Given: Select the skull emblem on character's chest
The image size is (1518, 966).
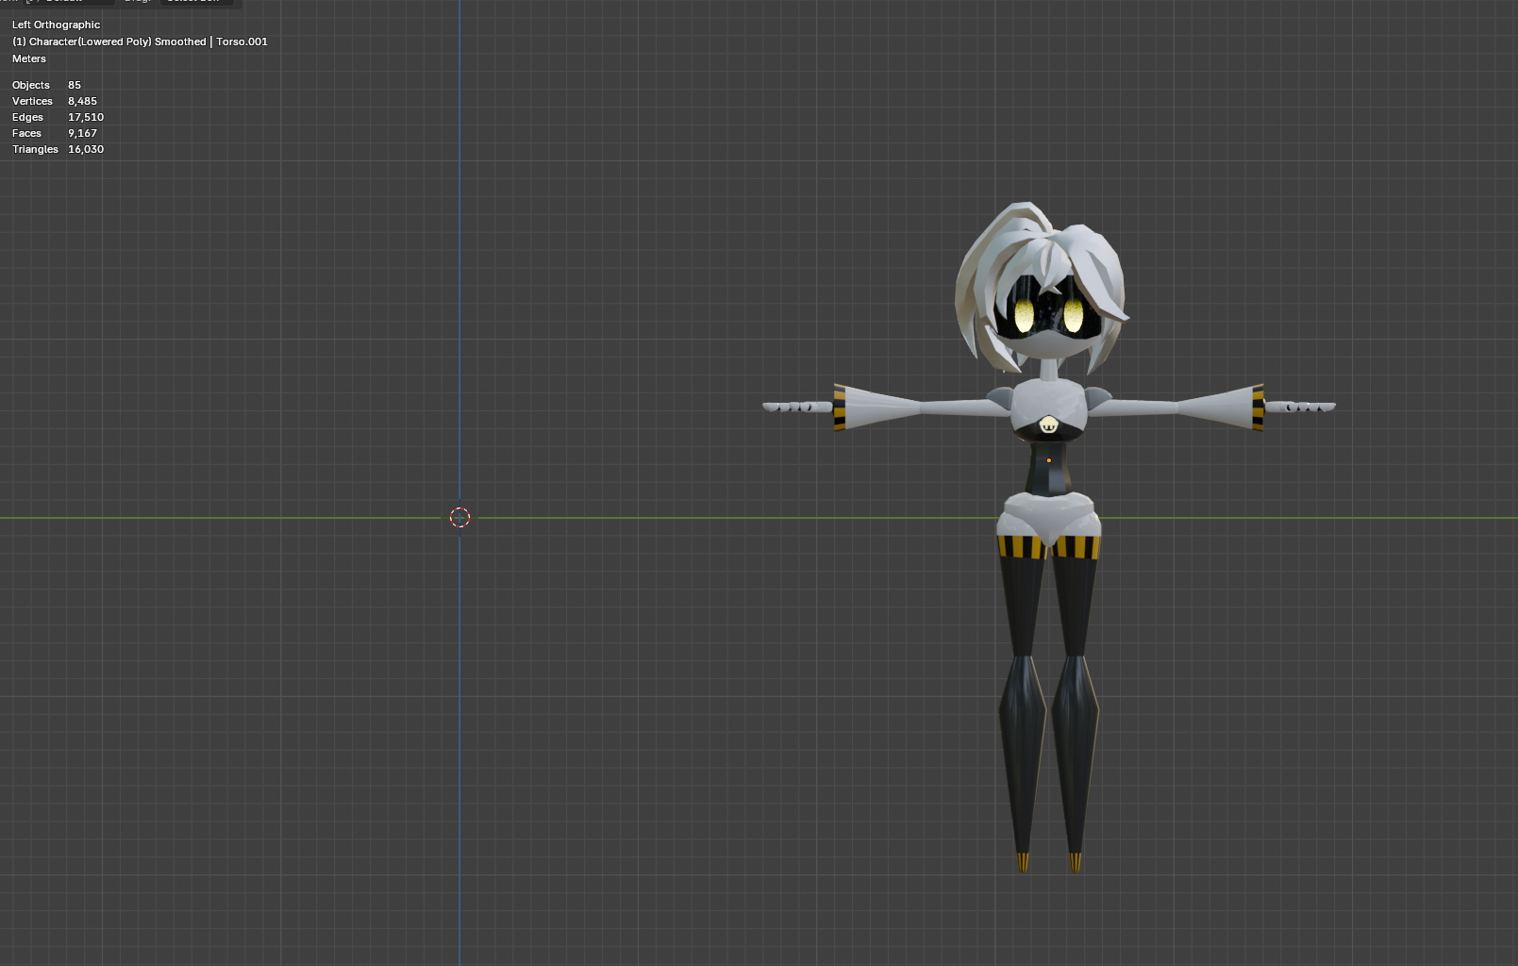Looking at the screenshot, I should (1048, 426).
